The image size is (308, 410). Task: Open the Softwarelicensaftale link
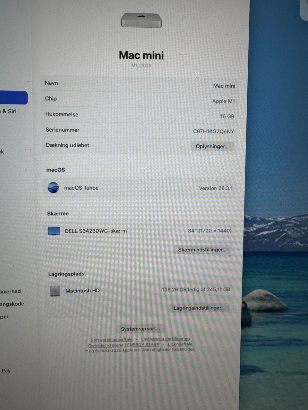coord(111,340)
